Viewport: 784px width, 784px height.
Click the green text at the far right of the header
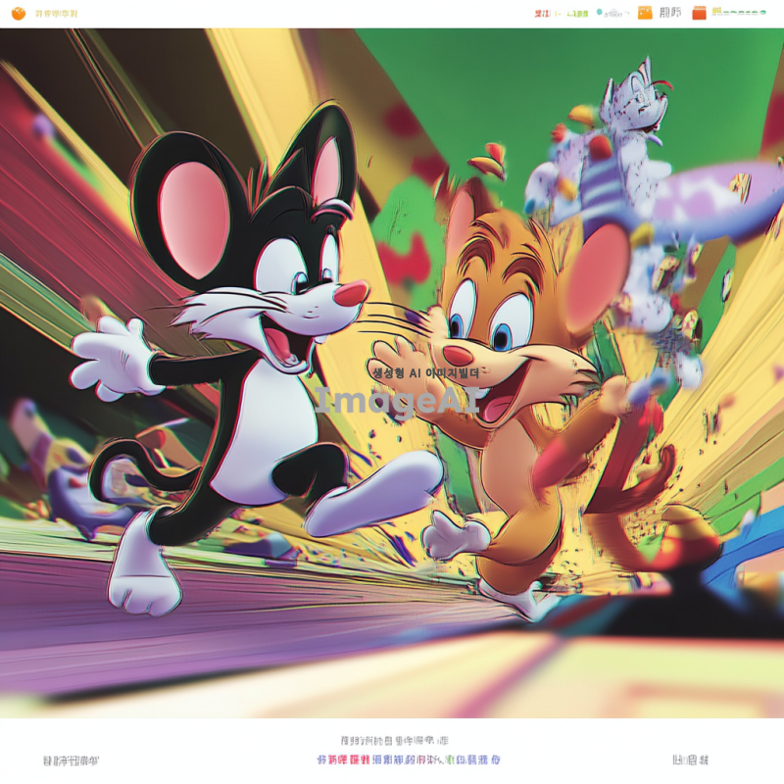point(739,13)
